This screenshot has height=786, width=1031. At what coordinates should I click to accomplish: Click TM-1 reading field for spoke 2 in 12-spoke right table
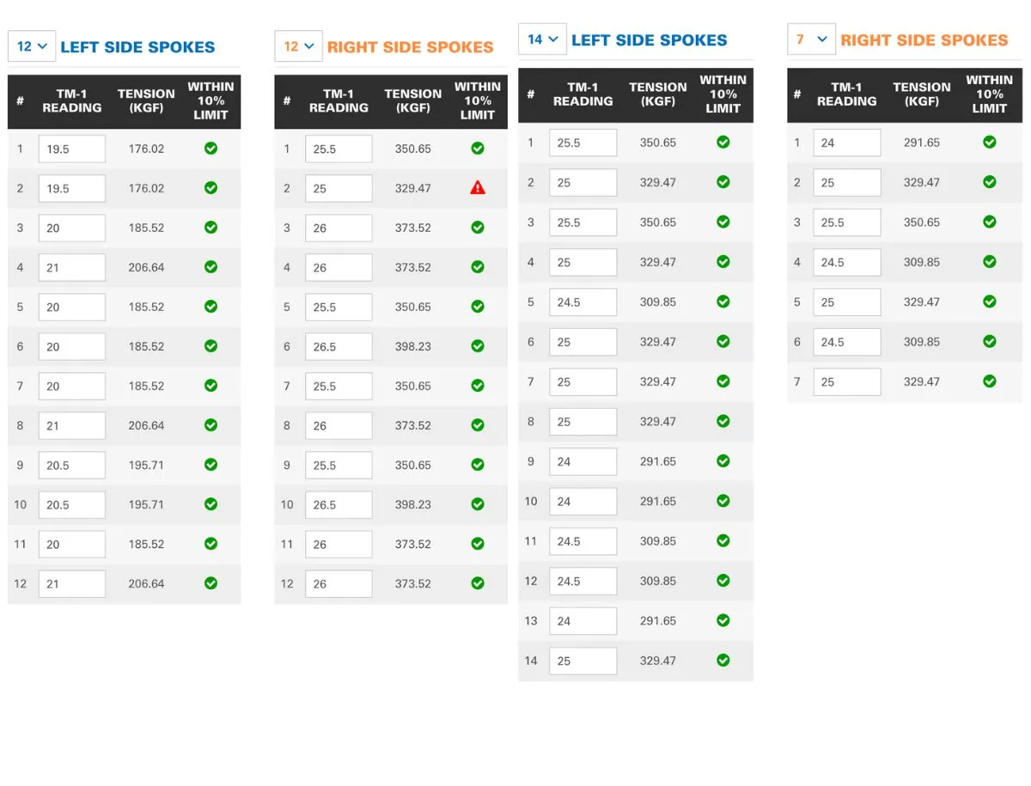point(339,188)
